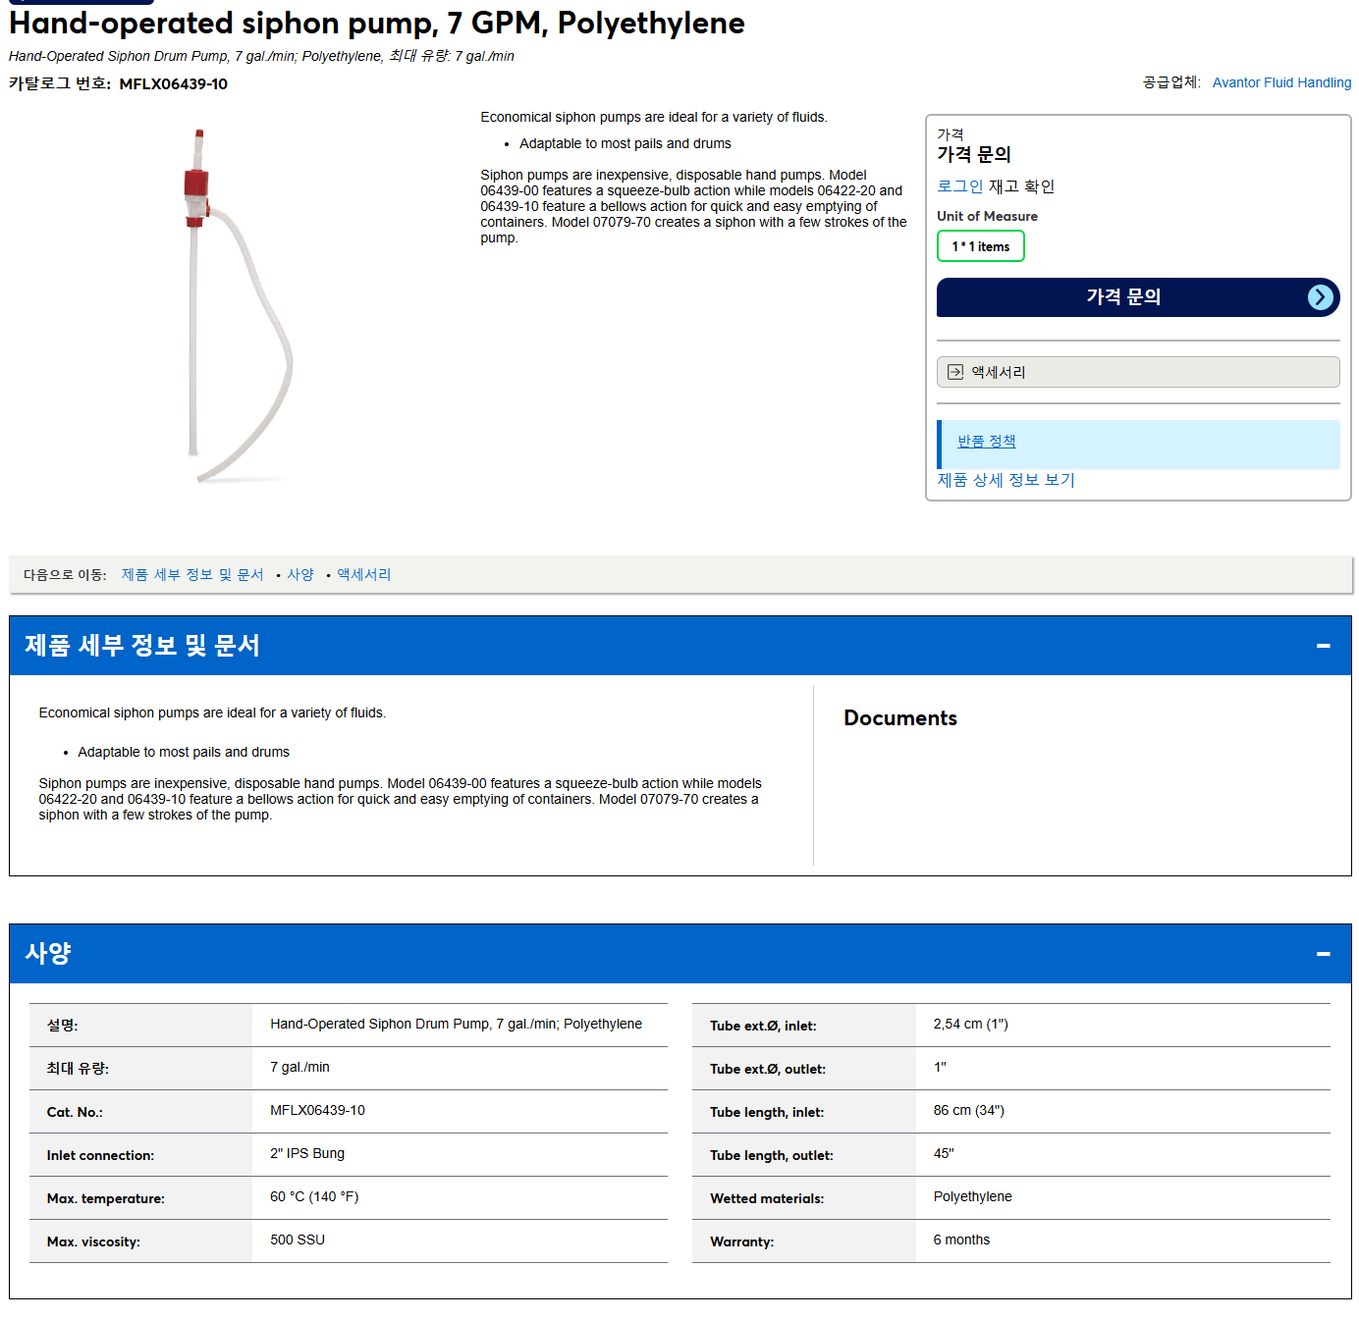
Task: Click the product title heading
Action: [377, 23]
